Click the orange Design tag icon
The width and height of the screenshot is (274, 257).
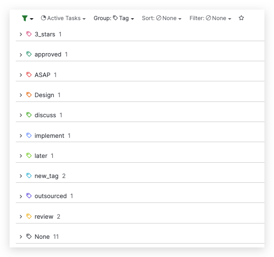(x=29, y=95)
